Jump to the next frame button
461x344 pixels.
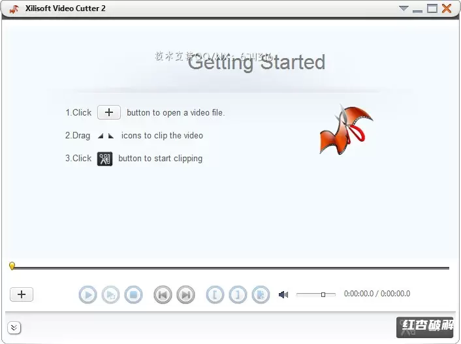pyautogui.click(x=185, y=294)
